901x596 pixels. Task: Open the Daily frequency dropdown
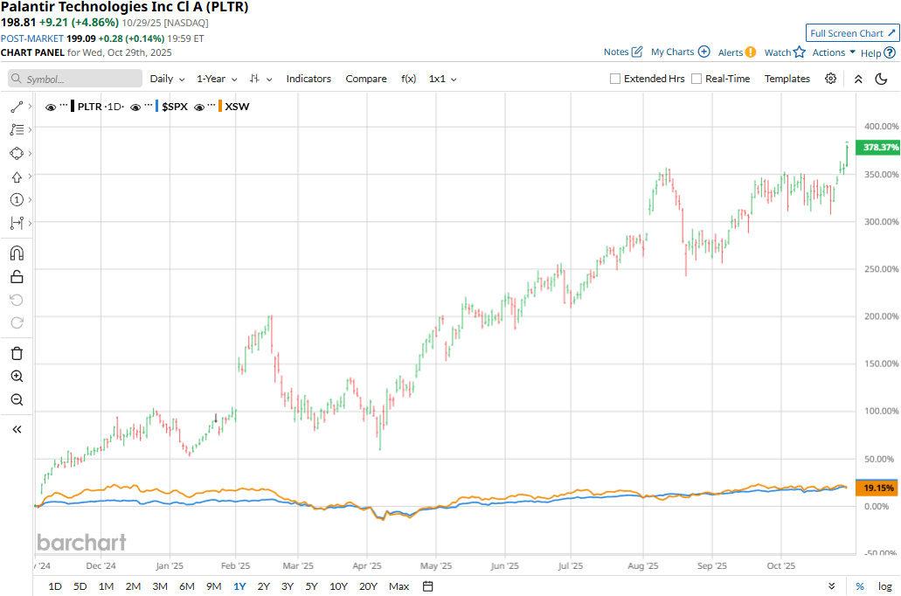(x=165, y=79)
